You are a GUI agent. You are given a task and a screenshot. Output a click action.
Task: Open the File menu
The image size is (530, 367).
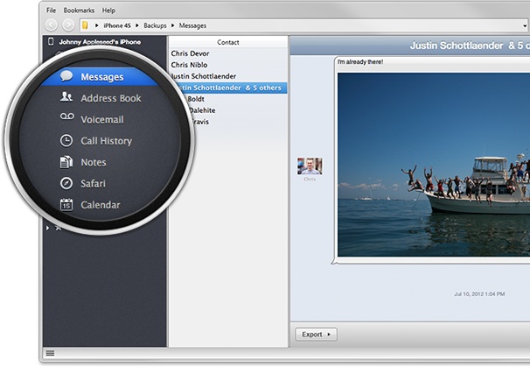(52, 10)
